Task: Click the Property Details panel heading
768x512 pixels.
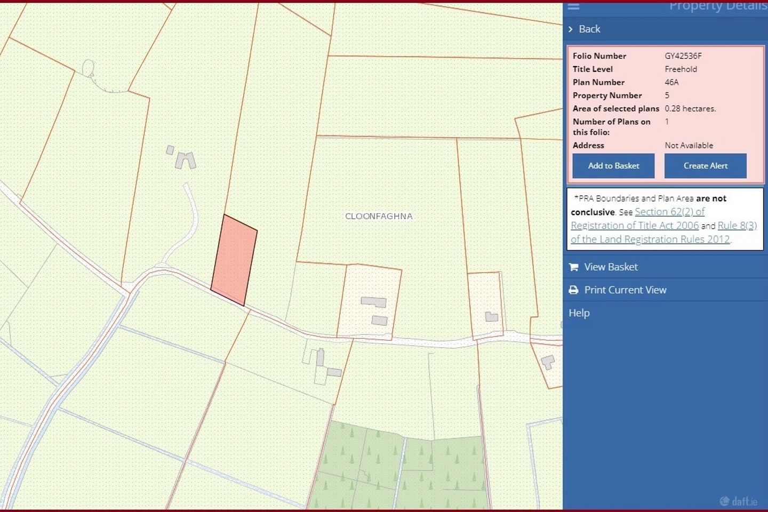Action: [717, 6]
